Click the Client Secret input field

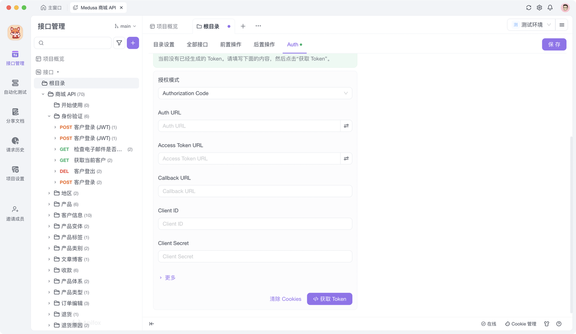255,257
